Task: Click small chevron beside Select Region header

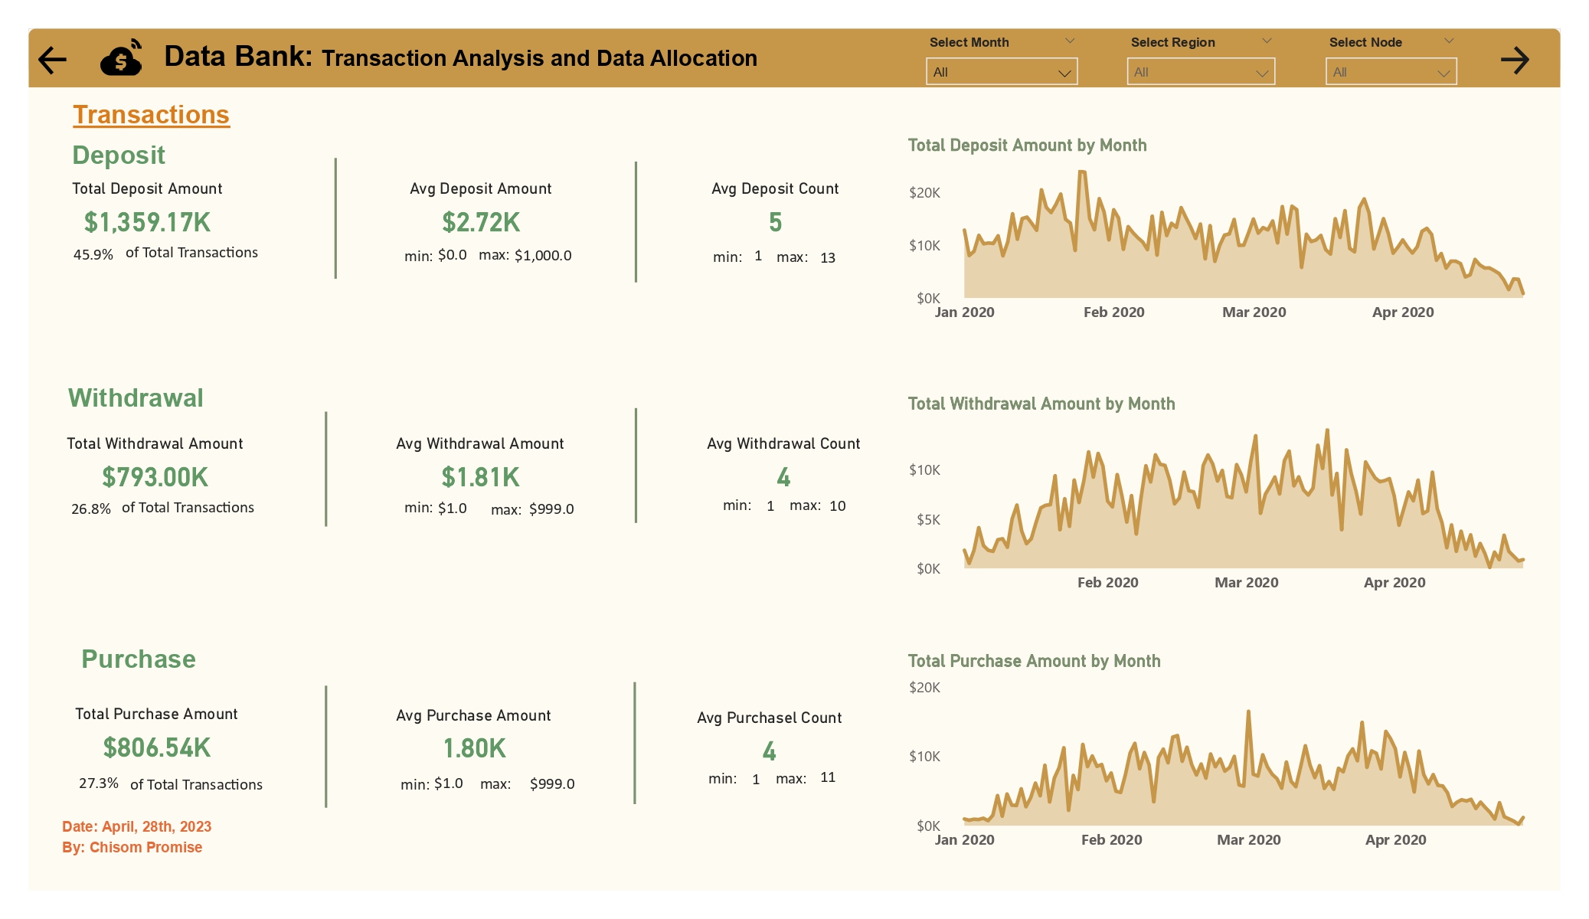Action: click(x=1267, y=41)
